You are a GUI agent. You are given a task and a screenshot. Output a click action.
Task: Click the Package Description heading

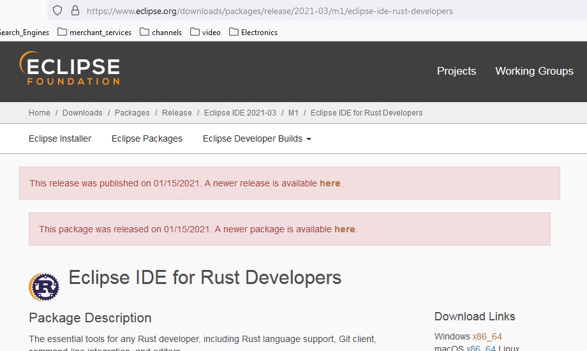tap(90, 318)
